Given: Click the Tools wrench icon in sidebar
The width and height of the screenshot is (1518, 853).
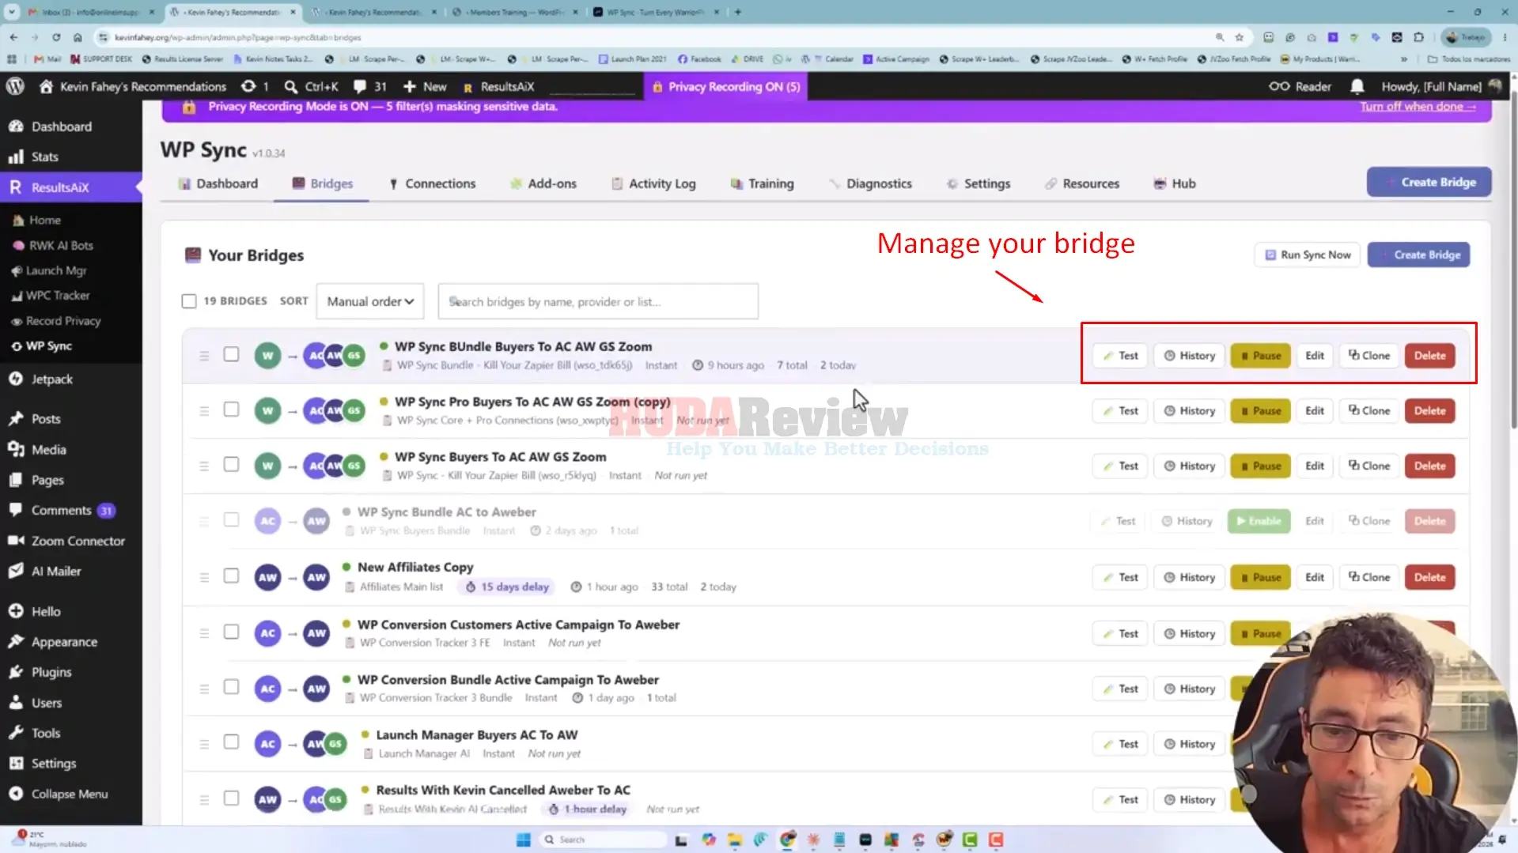Looking at the screenshot, I should click(16, 733).
